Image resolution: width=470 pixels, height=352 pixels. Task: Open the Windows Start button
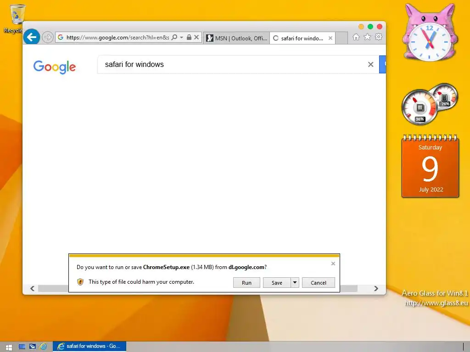point(9,347)
